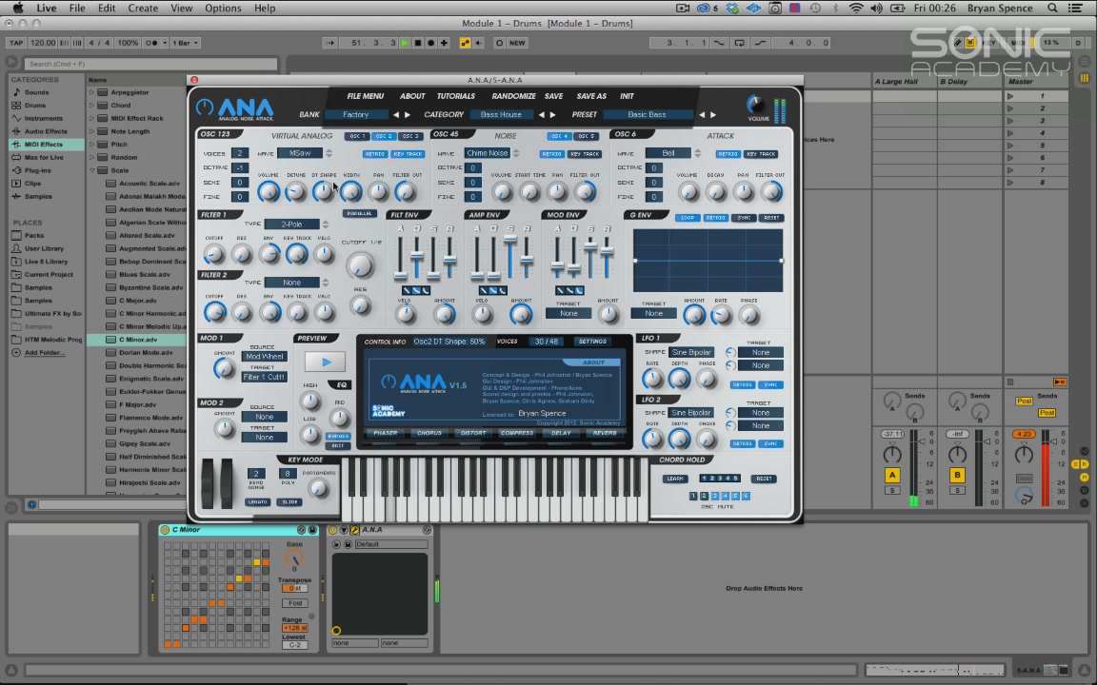Image resolution: width=1097 pixels, height=685 pixels.
Task: Click SAVE AS in the ANA header
Action: pos(591,96)
